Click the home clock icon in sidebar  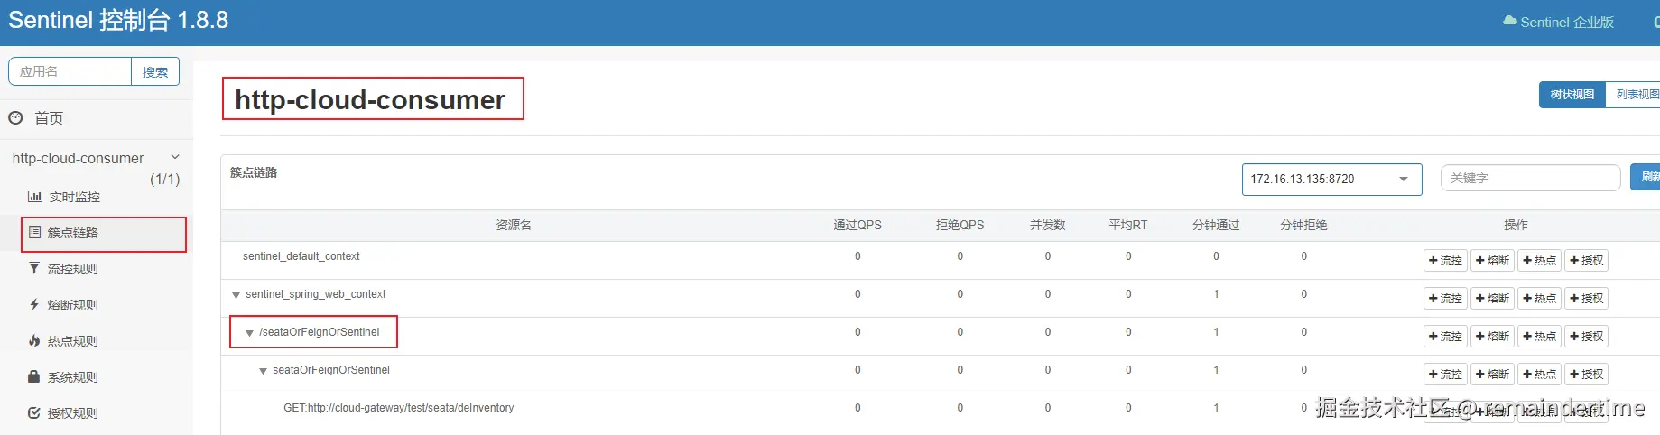tap(15, 117)
